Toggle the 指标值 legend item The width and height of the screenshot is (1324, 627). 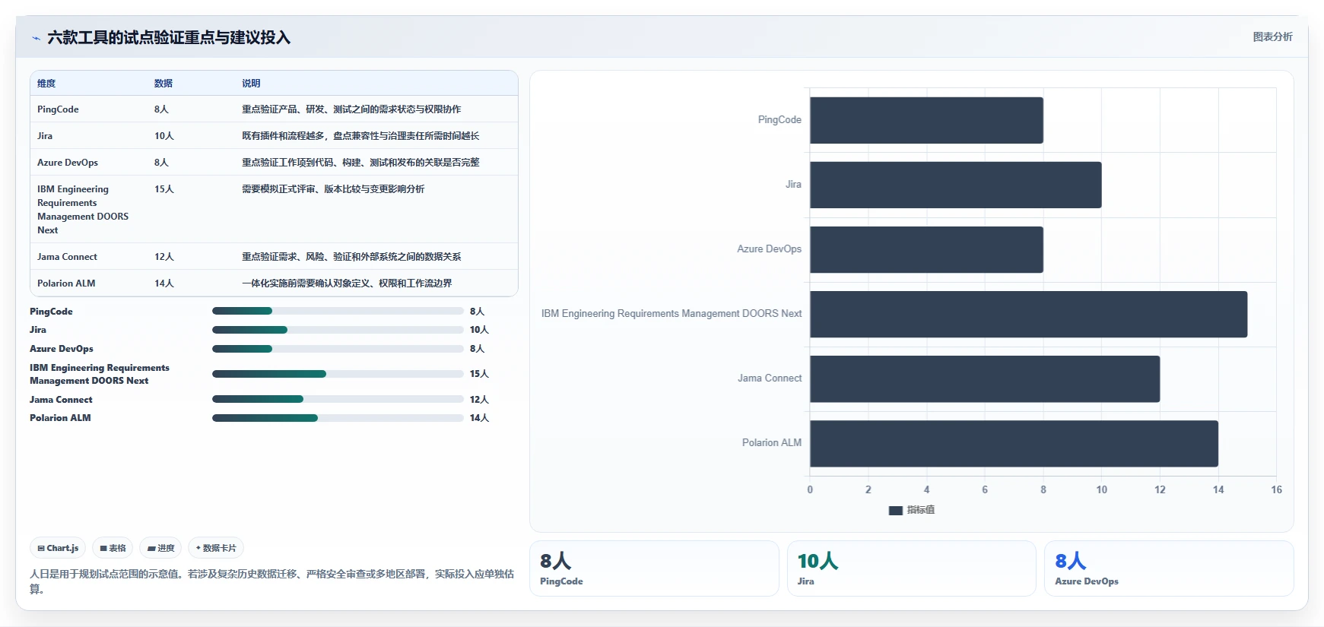(911, 510)
